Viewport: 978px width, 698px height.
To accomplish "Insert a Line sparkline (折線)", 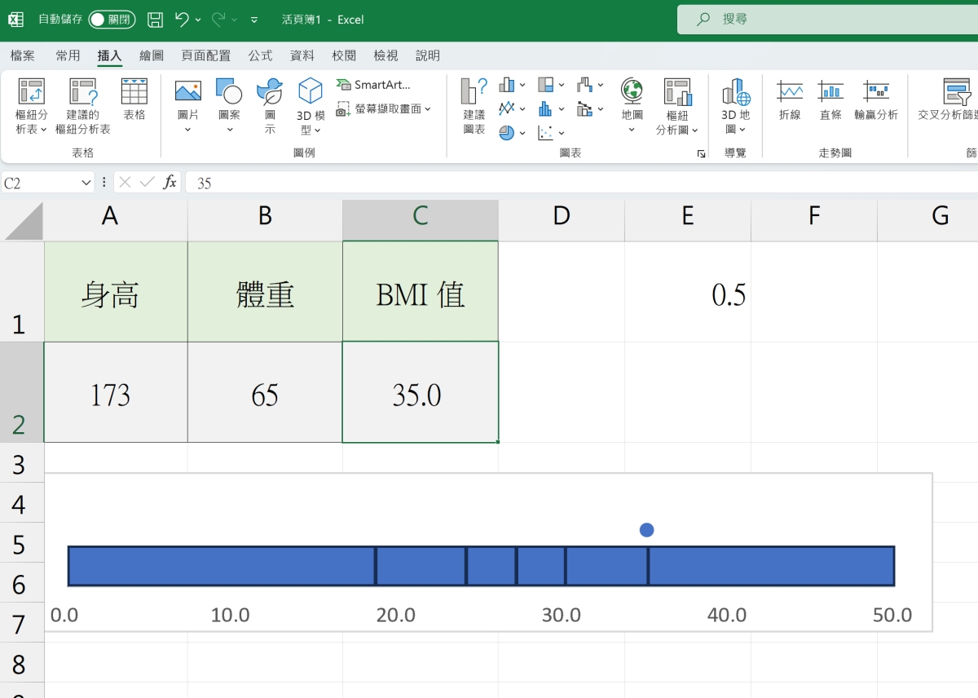I will 790,101.
